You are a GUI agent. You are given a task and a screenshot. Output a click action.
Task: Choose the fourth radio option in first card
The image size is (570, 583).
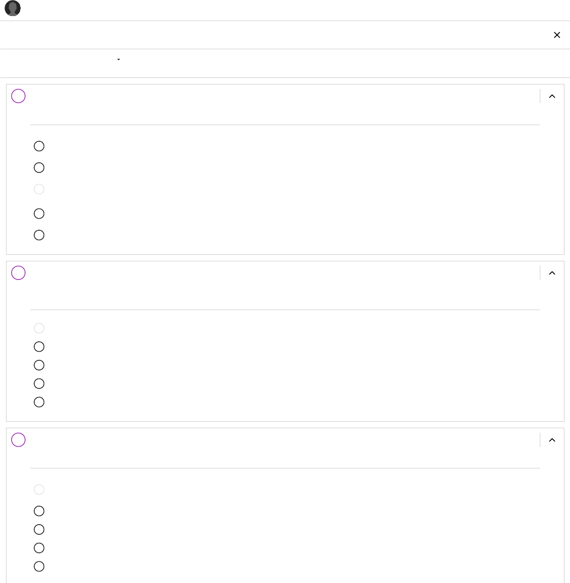click(39, 214)
